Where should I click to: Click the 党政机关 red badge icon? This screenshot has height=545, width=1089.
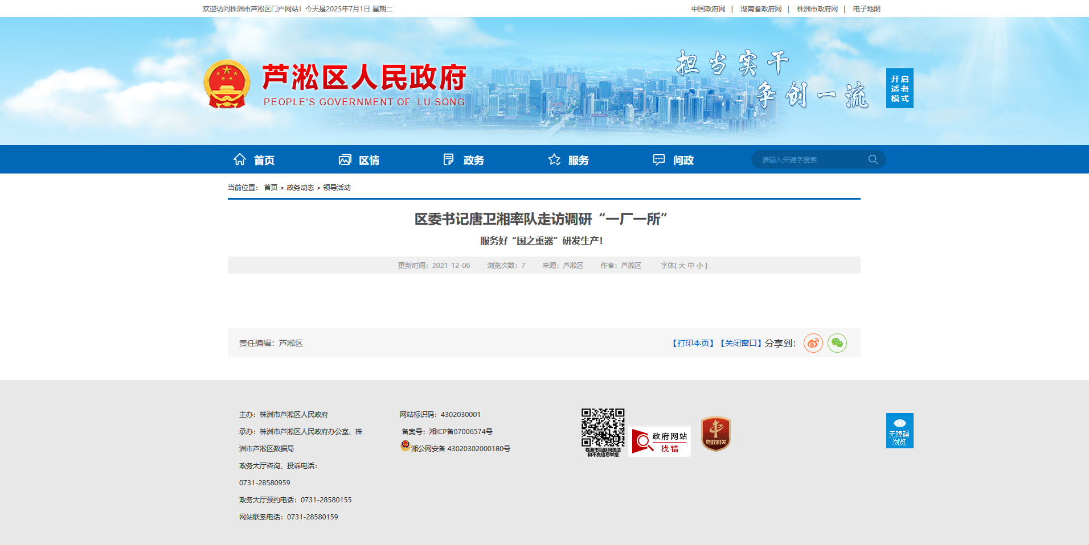pyautogui.click(x=716, y=433)
